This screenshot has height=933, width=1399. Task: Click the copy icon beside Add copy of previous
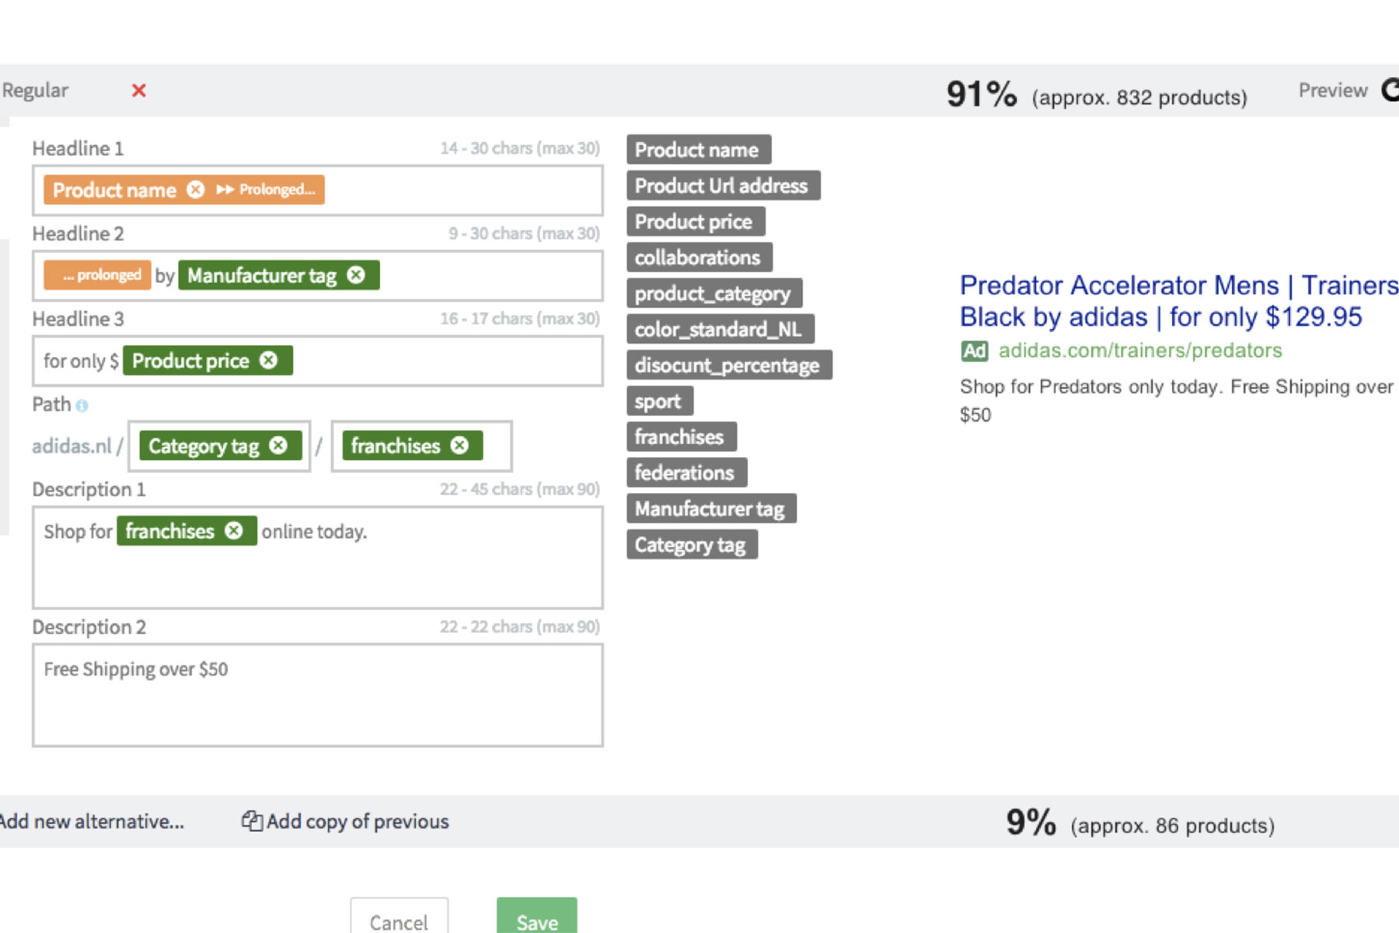(x=252, y=821)
